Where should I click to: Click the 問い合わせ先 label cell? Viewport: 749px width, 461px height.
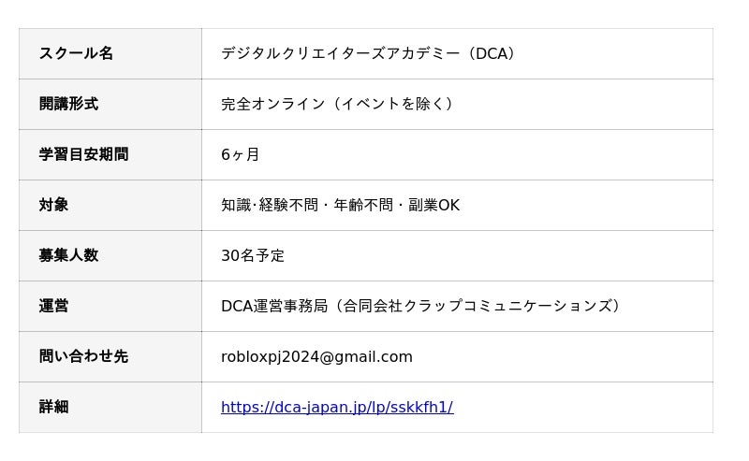83,356
